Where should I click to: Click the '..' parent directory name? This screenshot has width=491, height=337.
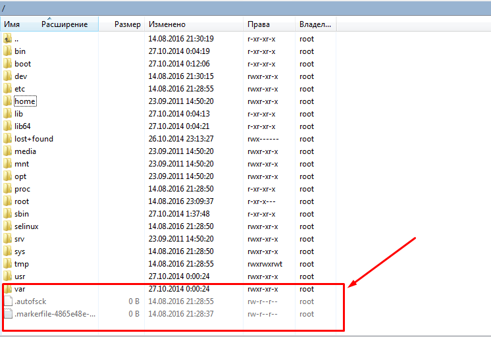pos(16,39)
